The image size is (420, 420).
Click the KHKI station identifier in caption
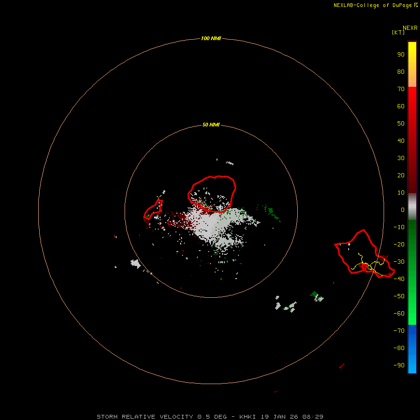(x=248, y=417)
